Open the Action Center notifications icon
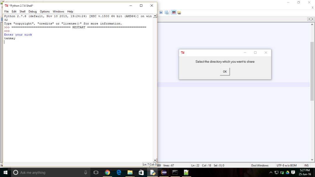This screenshot has width=315, height=177. [x=293, y=172]
